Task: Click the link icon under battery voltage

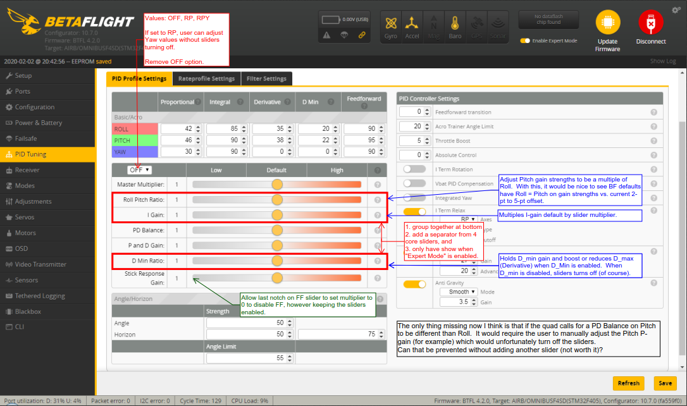Action: click(x=362, y=35)
